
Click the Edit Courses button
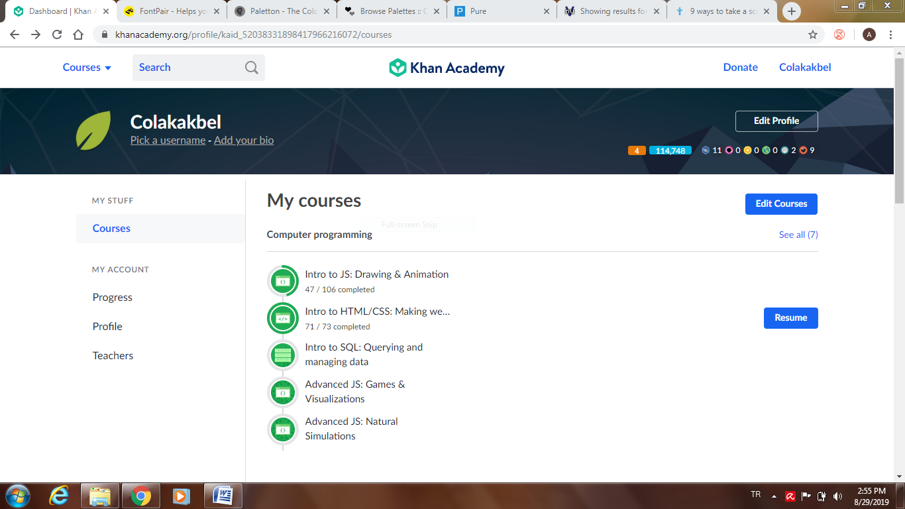(x=781, y=204)
